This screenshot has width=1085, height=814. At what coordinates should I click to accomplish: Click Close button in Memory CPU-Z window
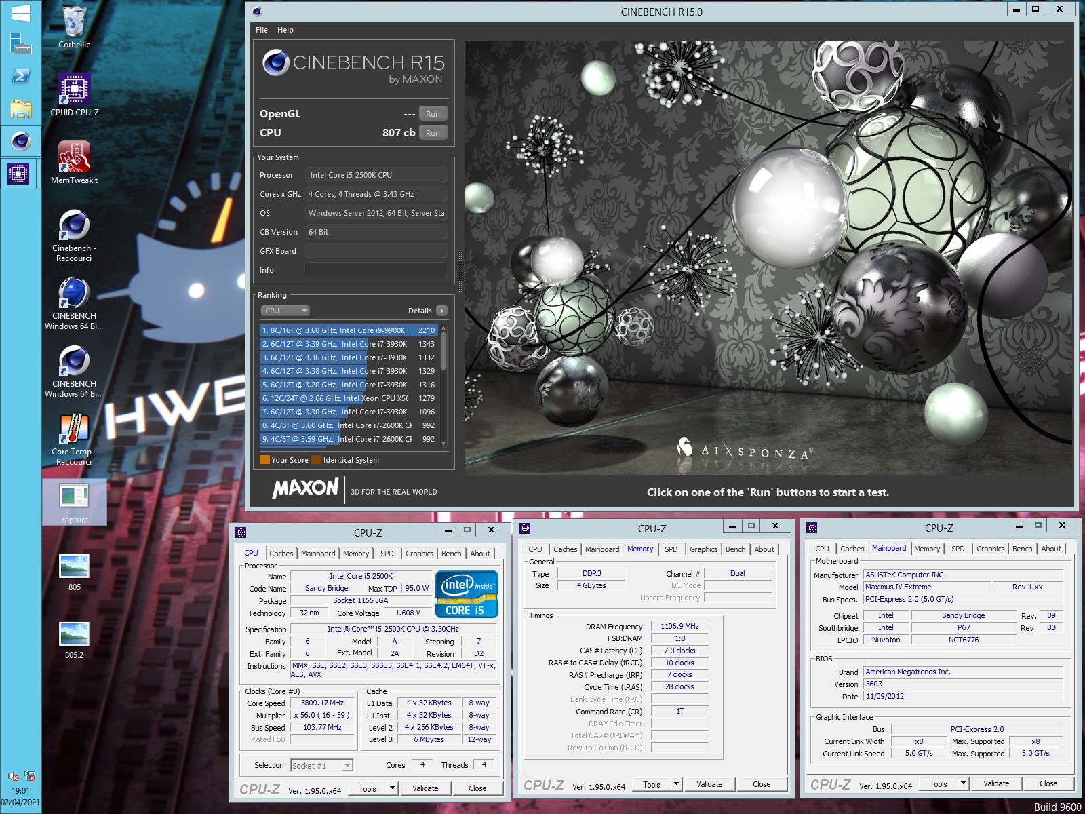click(x=762, y=784)
